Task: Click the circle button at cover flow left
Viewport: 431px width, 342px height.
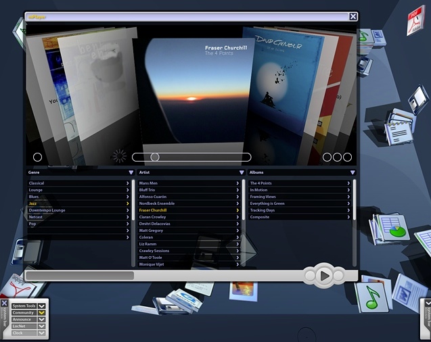Action: [x=37, y=157]
